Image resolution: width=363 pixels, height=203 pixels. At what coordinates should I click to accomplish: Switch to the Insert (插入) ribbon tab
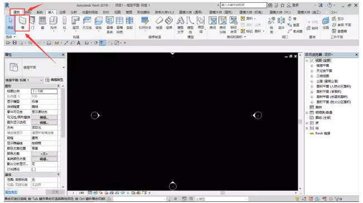tap(51, 12)
